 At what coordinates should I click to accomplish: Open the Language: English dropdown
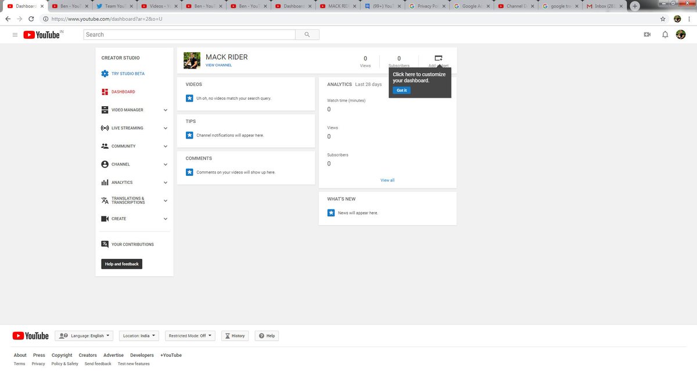tap(84, 336)
